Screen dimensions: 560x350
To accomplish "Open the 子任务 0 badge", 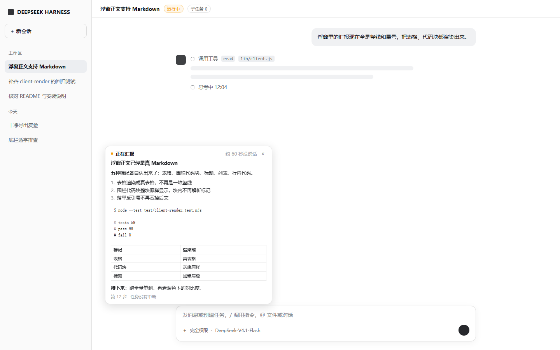I will pos(199,9).
